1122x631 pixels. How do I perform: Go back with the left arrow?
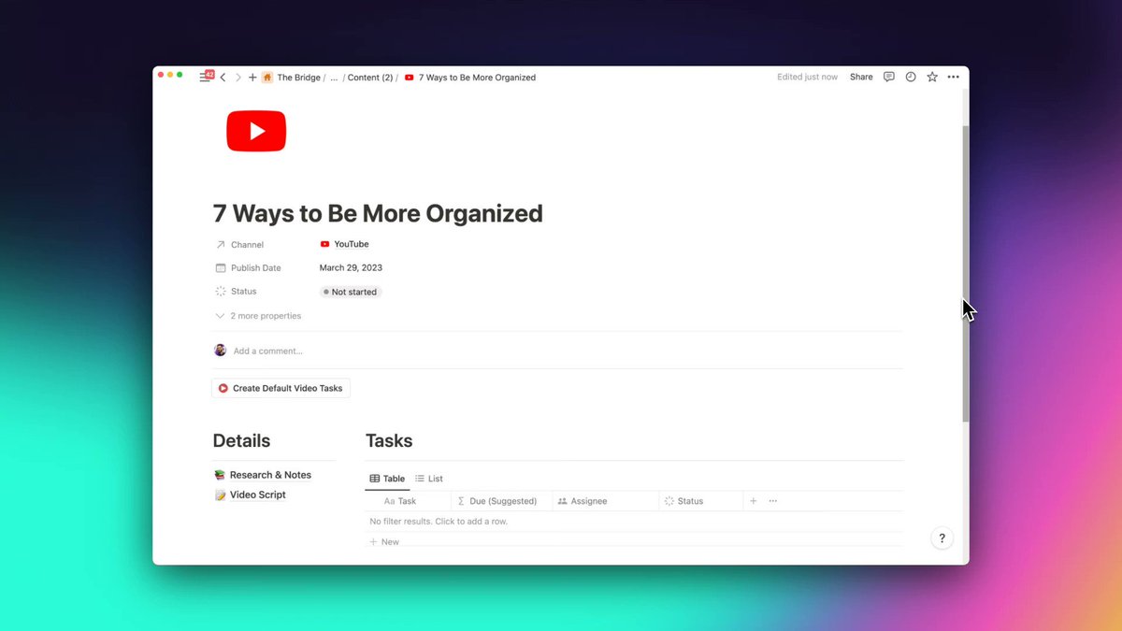pyautogui.click(x=223, y=78)
